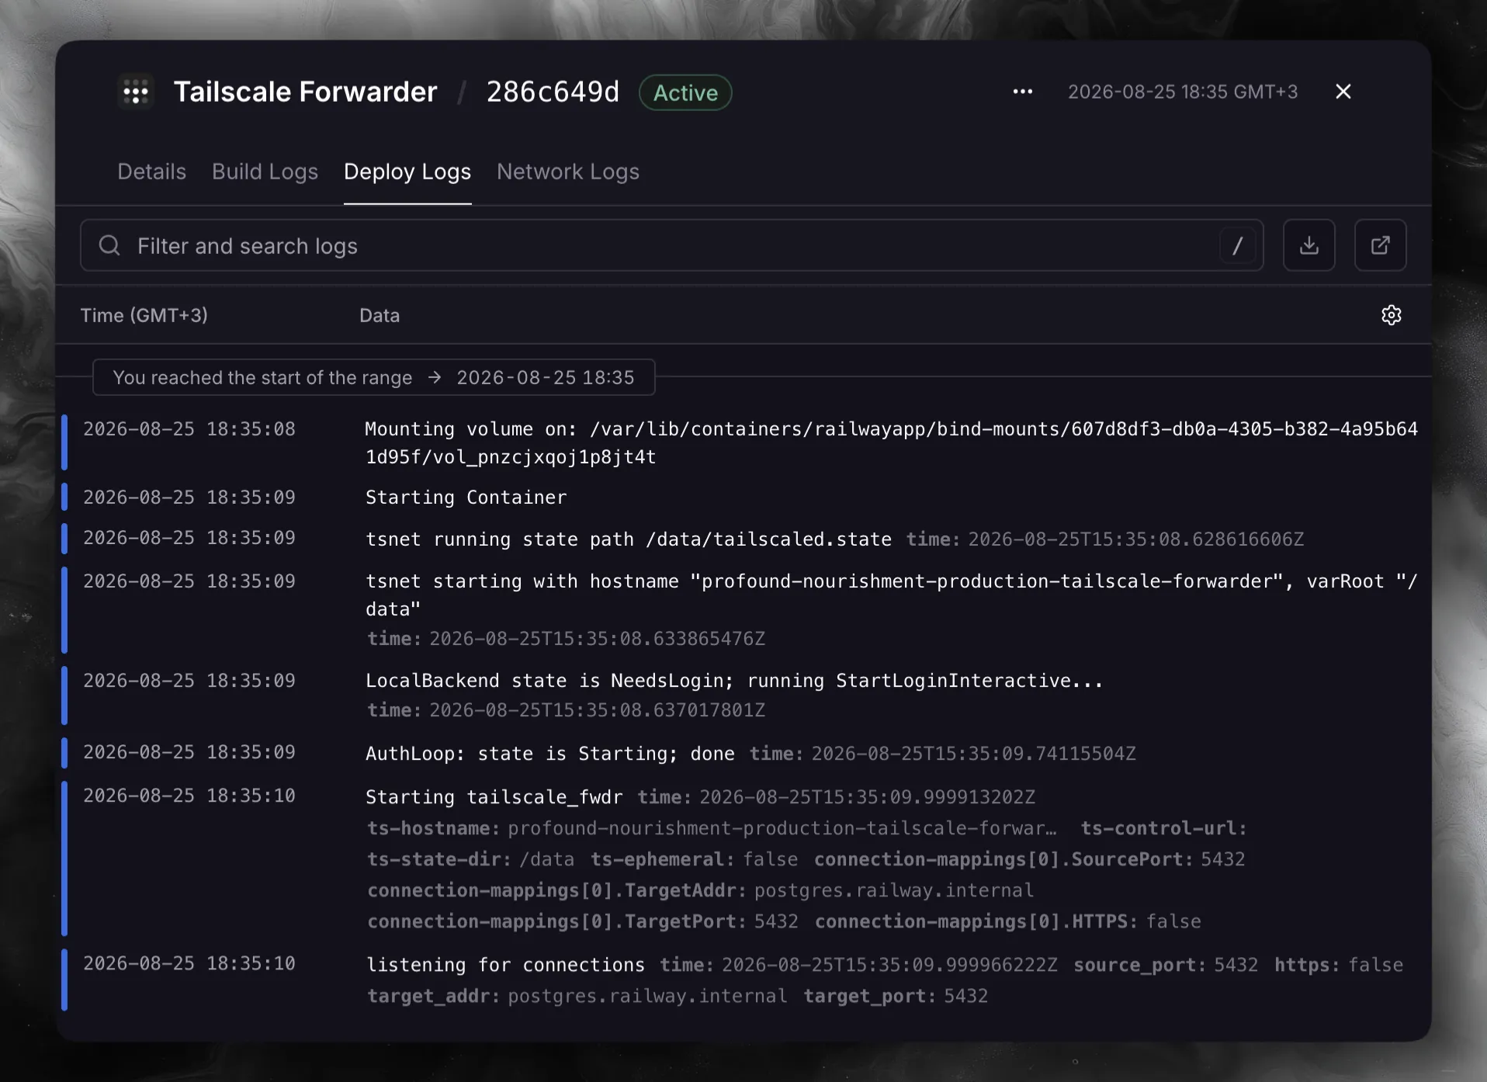Open logs in external window
This screenshot has height=1082, width=1487.
pyautogui.click(x=1380, y=245)
